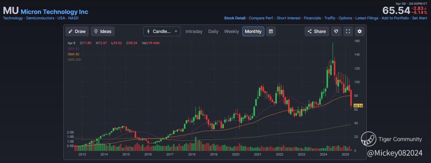Select the SMA 200 indicator label

point(74,59)
